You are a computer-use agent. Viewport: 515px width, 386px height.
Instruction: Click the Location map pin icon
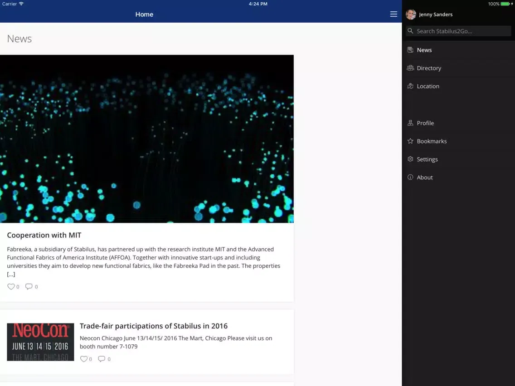point(410,86)
